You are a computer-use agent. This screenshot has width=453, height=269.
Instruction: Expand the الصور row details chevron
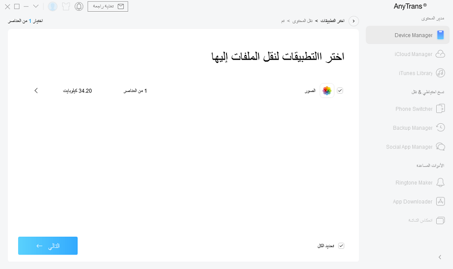(36, 91)
